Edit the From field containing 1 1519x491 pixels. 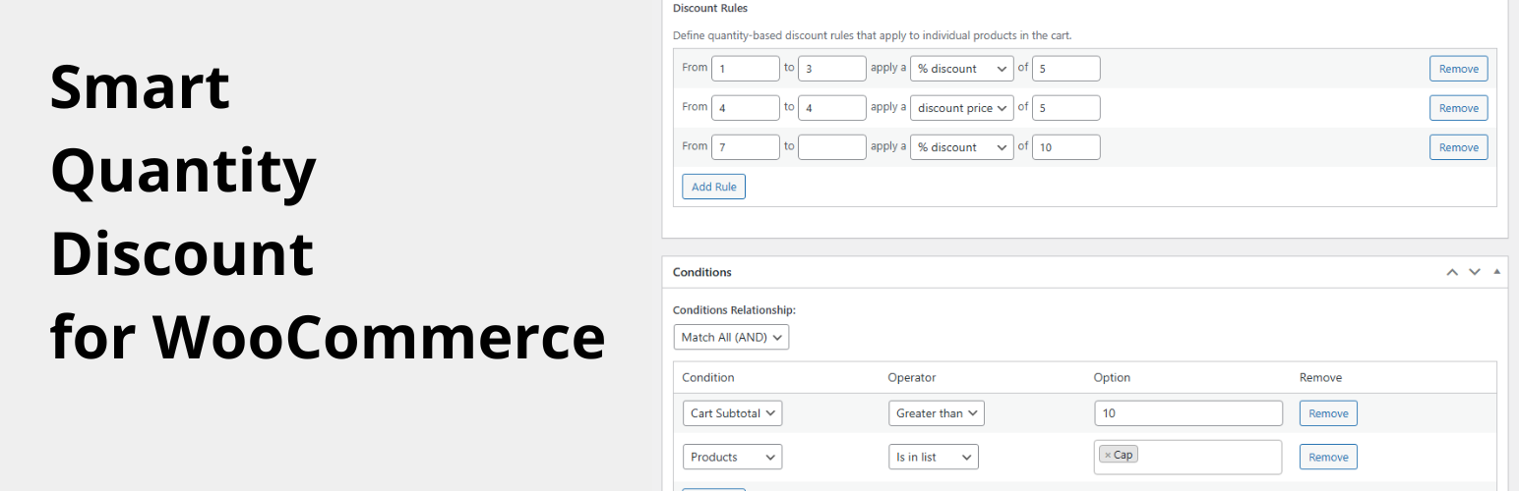pyautogui.click(x=745, y=69)
